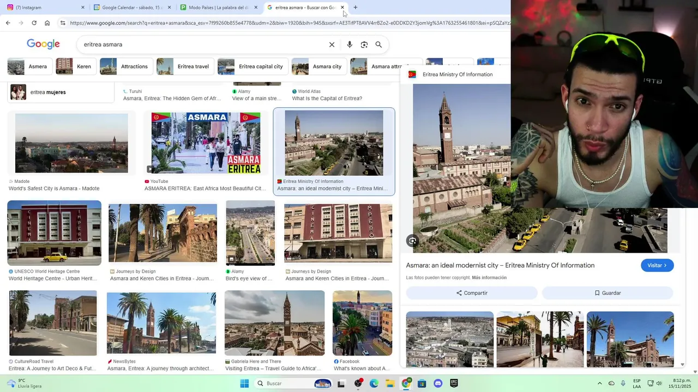Search inside image with Lens overlay icon
The image size is (698, 392).
point(412,241)
